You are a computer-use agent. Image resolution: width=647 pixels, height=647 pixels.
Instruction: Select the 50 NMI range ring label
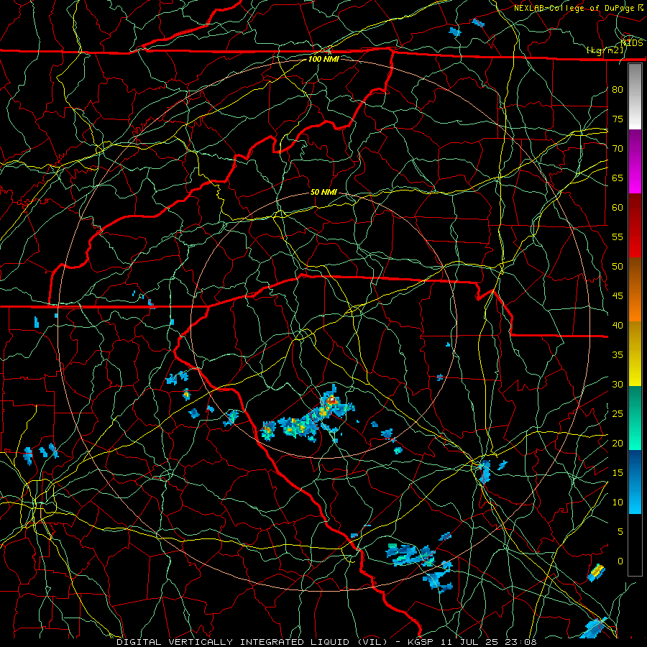click(323, 192)
